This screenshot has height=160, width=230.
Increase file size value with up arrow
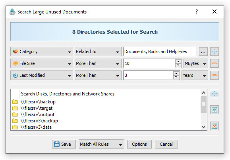pyautogui.click(x=178, y=61)
